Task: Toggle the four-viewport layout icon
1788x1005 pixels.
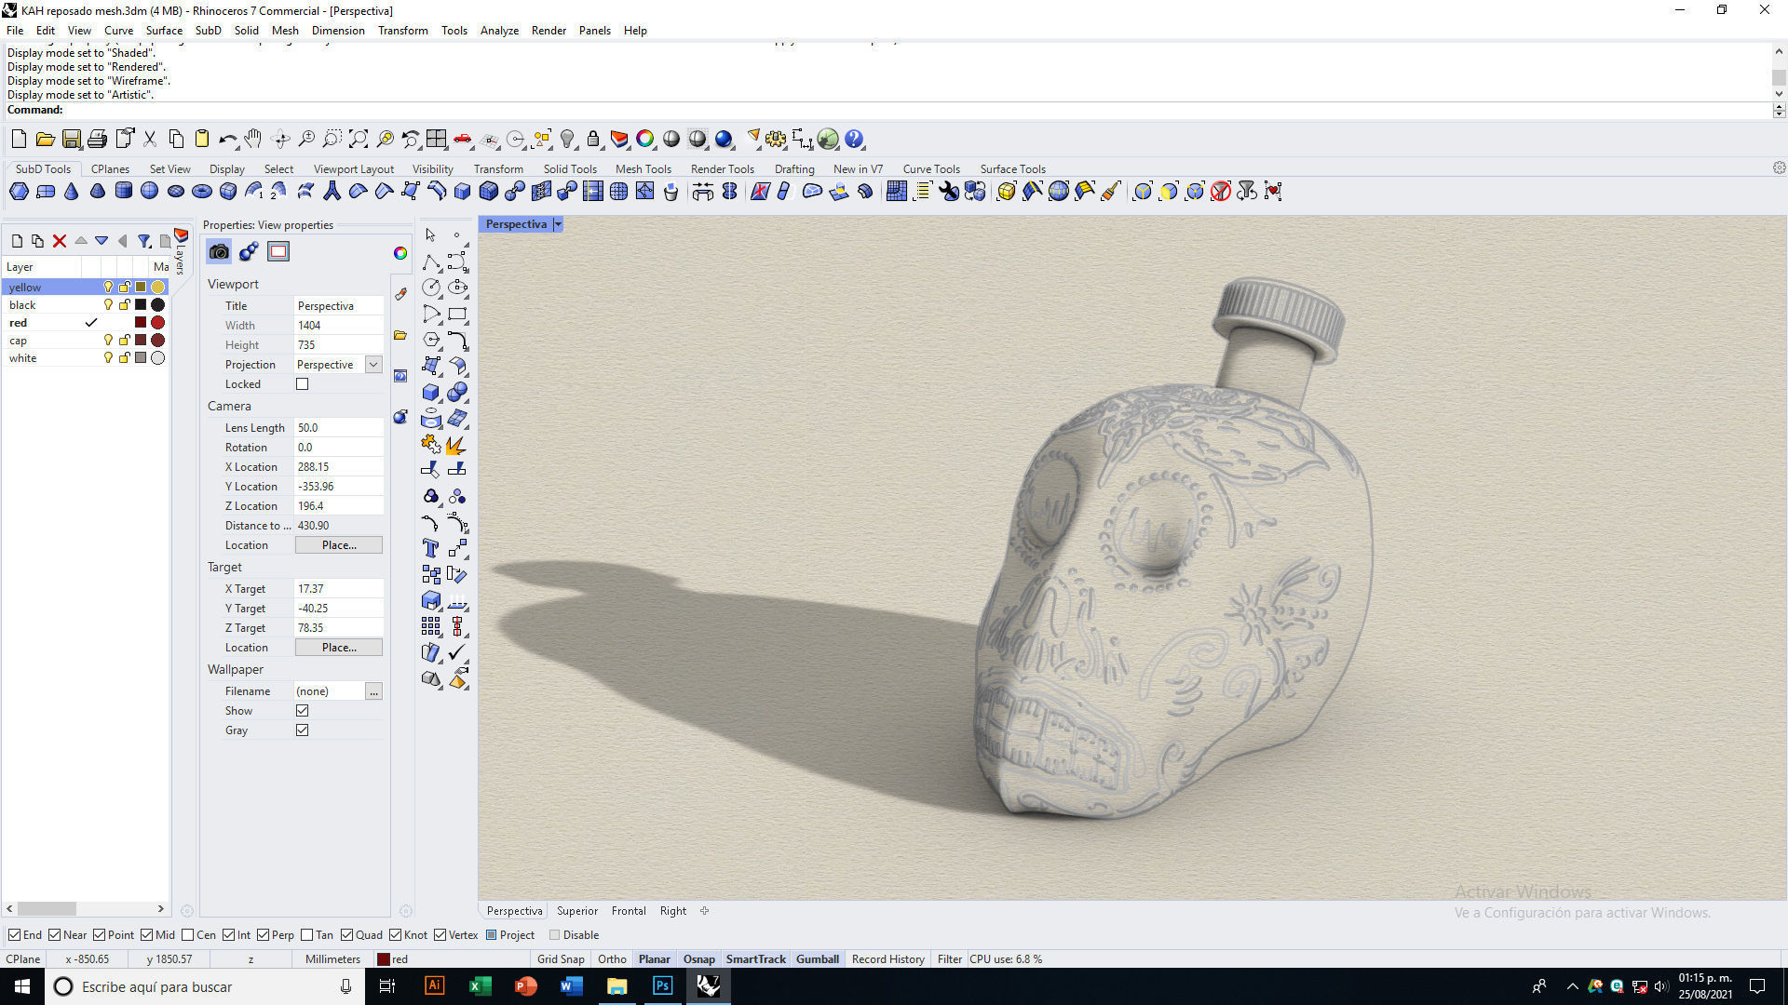Action: (436, 140)
